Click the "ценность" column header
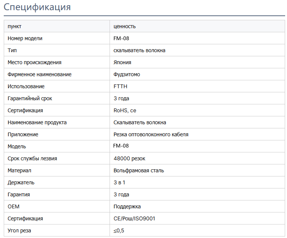 [125, 26]
